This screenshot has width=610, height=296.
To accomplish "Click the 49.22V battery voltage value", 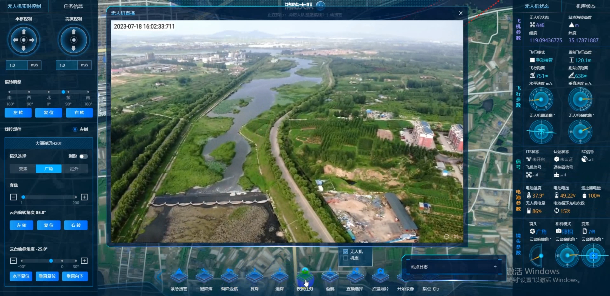I will click(568, 196).
